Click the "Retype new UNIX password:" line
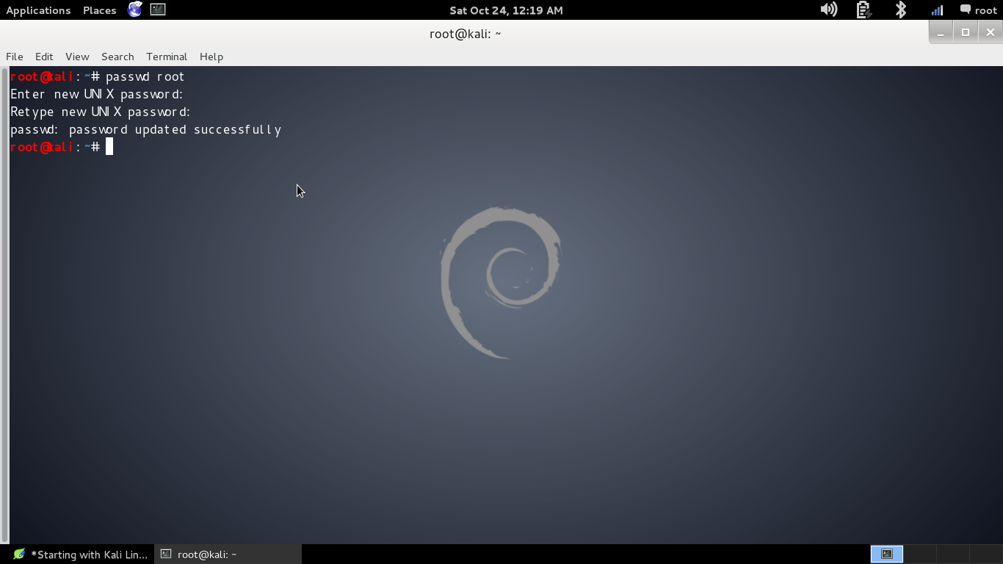Viewport: 1003px width, 564px height. tap(100, 112)
